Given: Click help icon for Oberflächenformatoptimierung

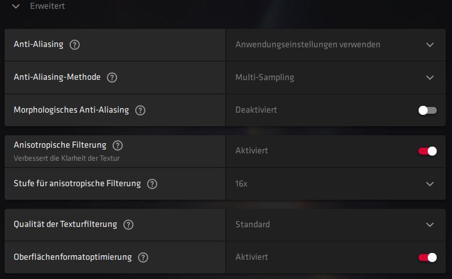Looking at the screenshot, I should pyautogui.click(x=143, y=257).
